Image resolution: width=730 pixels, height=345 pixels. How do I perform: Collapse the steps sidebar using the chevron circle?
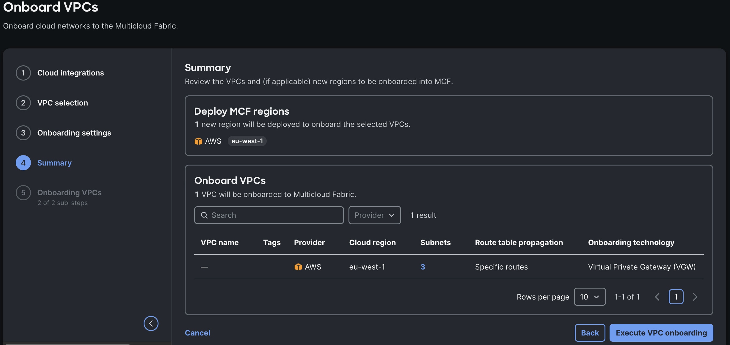coord(151,323)
